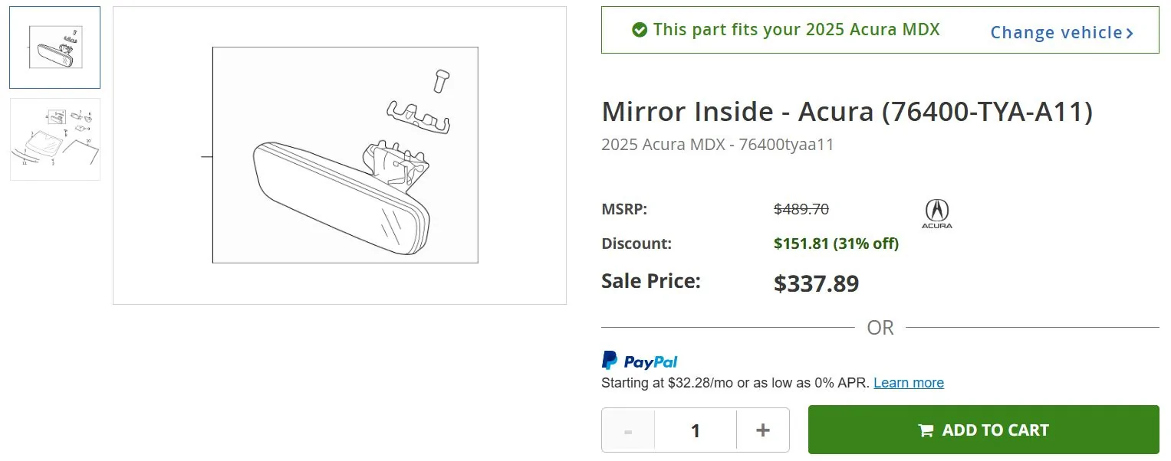Click the Learn more financing link
The height and width of the screenshot is (461, 1171).
click(x=909, y=382)
